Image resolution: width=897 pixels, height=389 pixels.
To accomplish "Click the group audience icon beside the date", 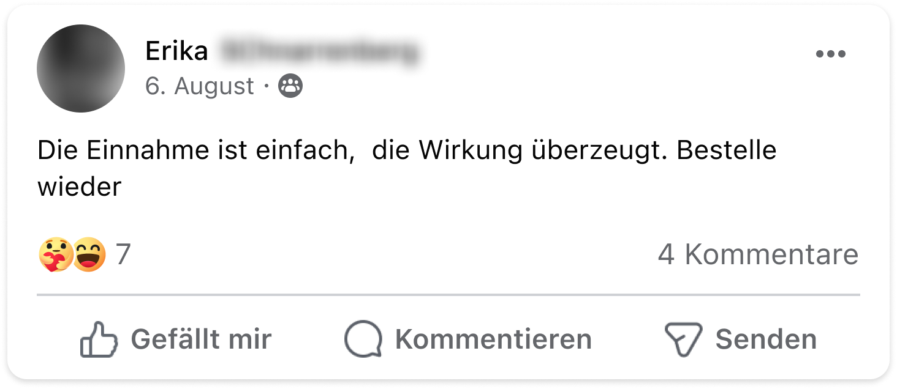I will point(290,87).
